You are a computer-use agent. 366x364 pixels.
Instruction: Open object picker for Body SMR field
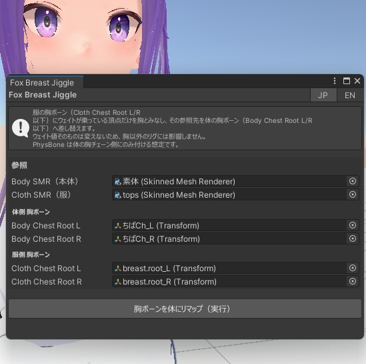click(x=353, y=181)
